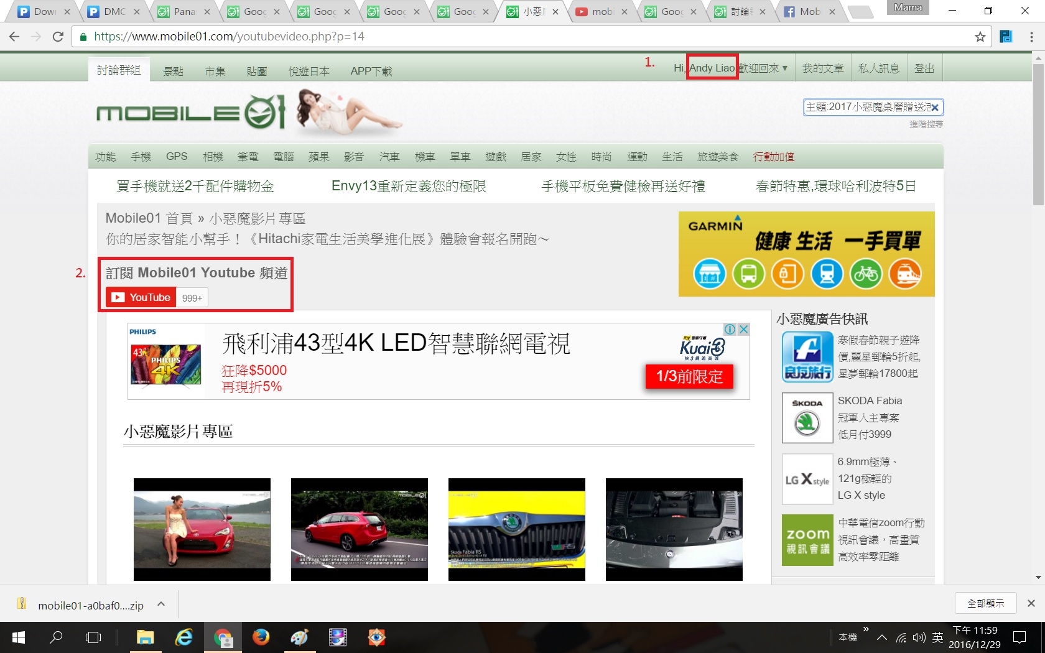Open the Chrome three-dot menu

1031,37
